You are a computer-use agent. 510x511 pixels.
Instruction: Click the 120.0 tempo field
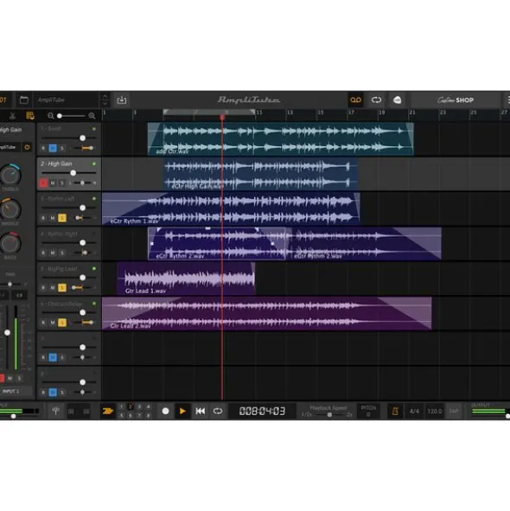tap(435, 412)
